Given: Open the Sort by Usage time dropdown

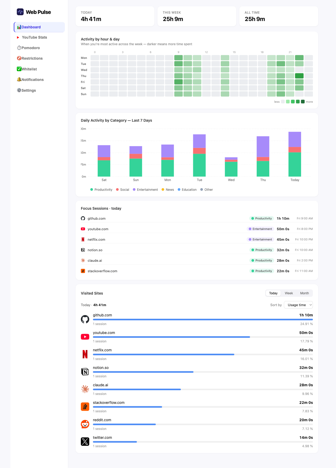Looking at the screenshot, I should click(298, 305).
